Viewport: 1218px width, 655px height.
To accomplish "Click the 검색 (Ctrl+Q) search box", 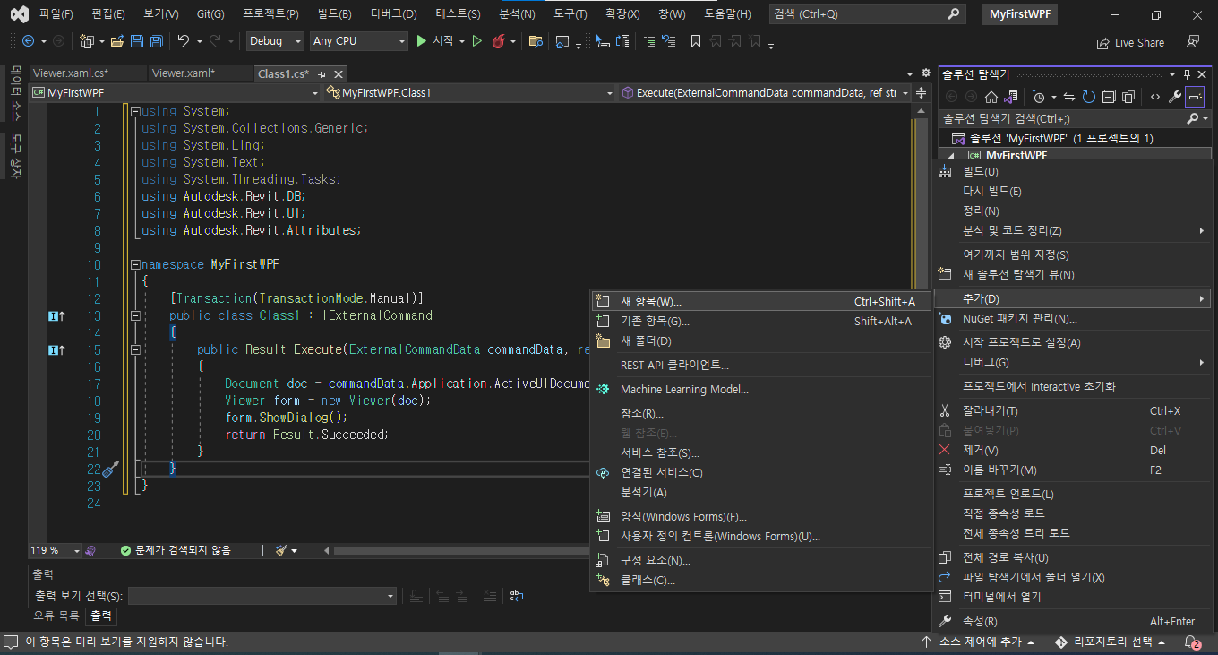I will tap(869, 14).
